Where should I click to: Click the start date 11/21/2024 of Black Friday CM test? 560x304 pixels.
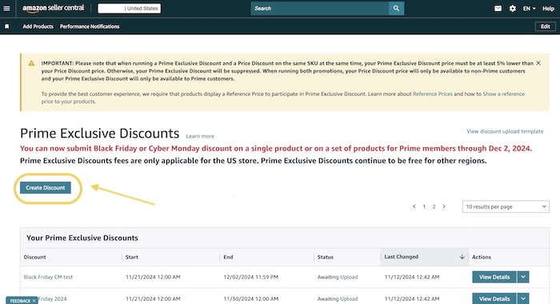(x=153, y=277)
